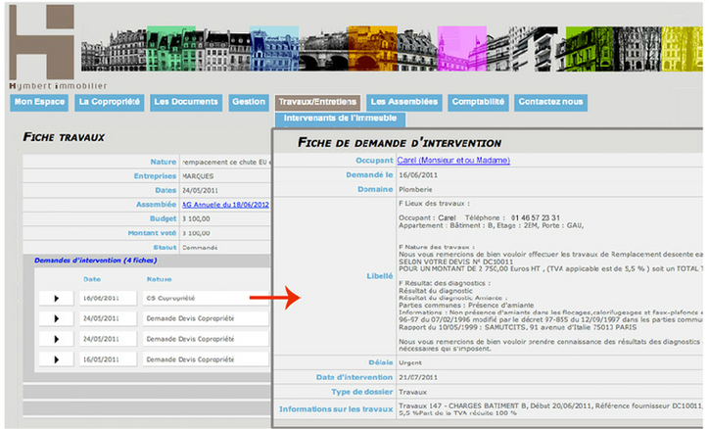This screenshot has height=429, width=709.
Task: Open the Comptabilité menu
Action: click(x=479, y=102)
